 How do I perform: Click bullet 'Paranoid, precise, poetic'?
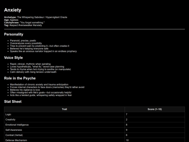click(x=23, y=41)
